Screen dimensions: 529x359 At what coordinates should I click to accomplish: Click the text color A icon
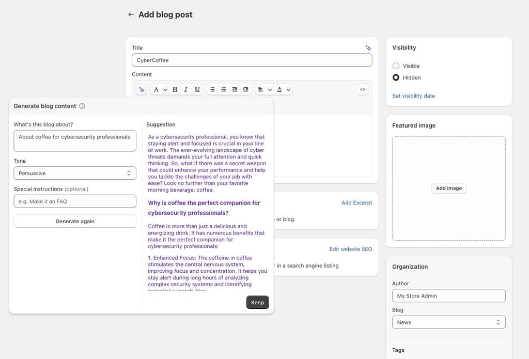[x=279, y=89]
